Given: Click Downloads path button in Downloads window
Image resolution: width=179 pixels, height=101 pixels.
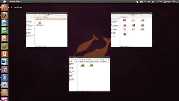Looking at the screenshot, I should pos(45,17).
